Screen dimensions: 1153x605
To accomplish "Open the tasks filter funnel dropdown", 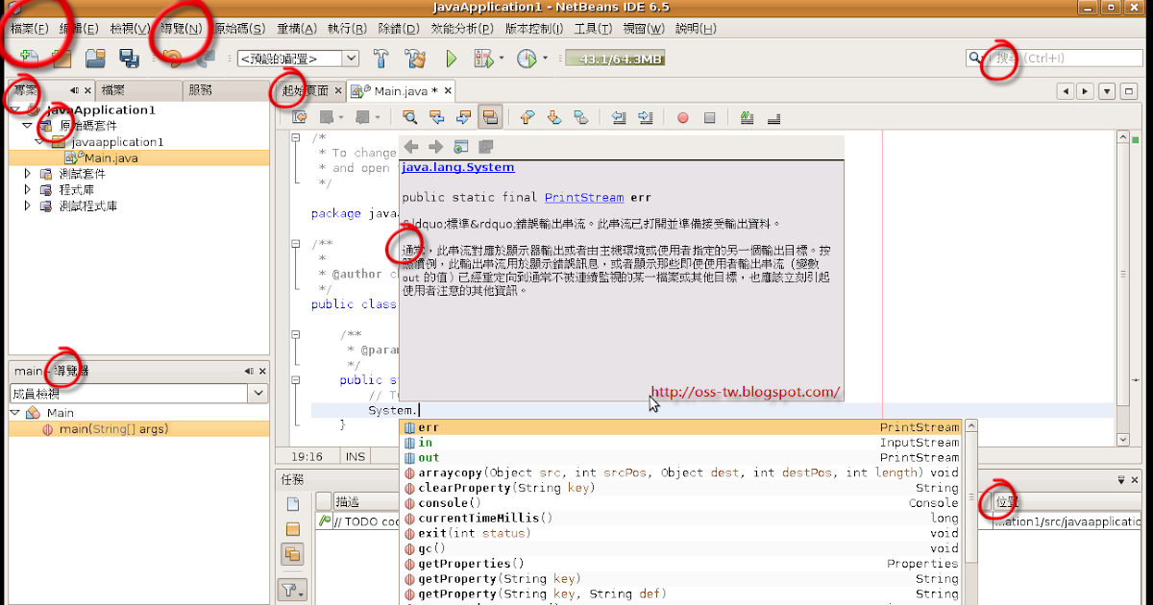I will [x=292, y=590].
